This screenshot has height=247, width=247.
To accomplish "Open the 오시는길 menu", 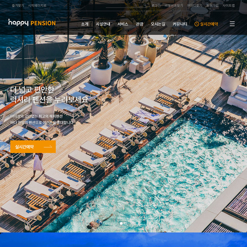I will 158,24.
